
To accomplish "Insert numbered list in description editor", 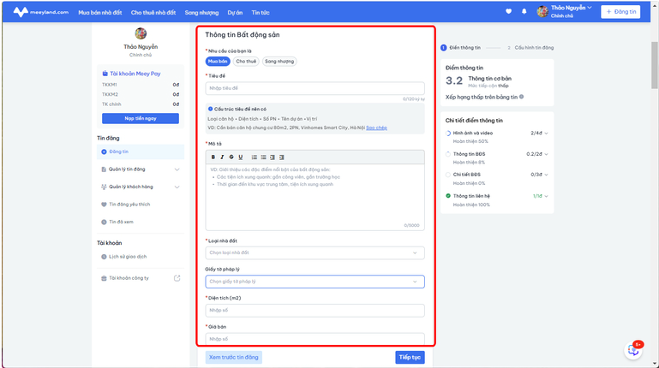I will pos(255,157).
